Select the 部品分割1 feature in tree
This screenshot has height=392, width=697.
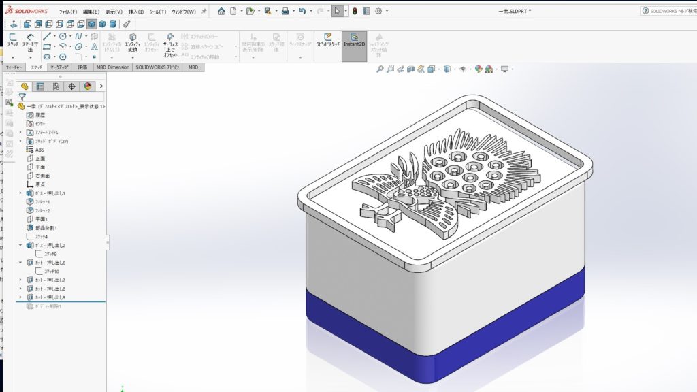click(x=46, y=228)
